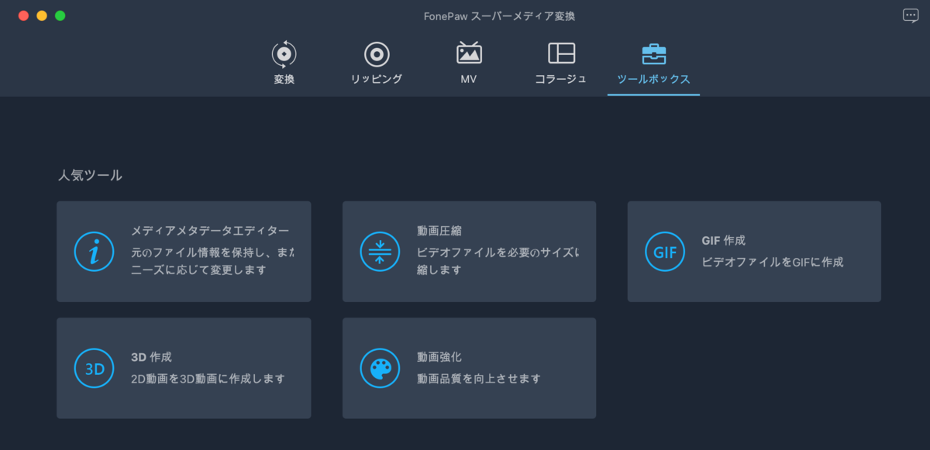
Task: Click the 人気ツール heading
Action: 90,175
